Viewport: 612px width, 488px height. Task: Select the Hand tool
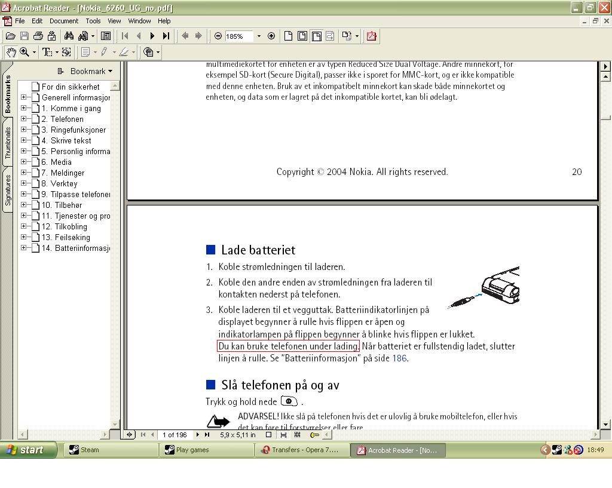click(x=11, y=52)
